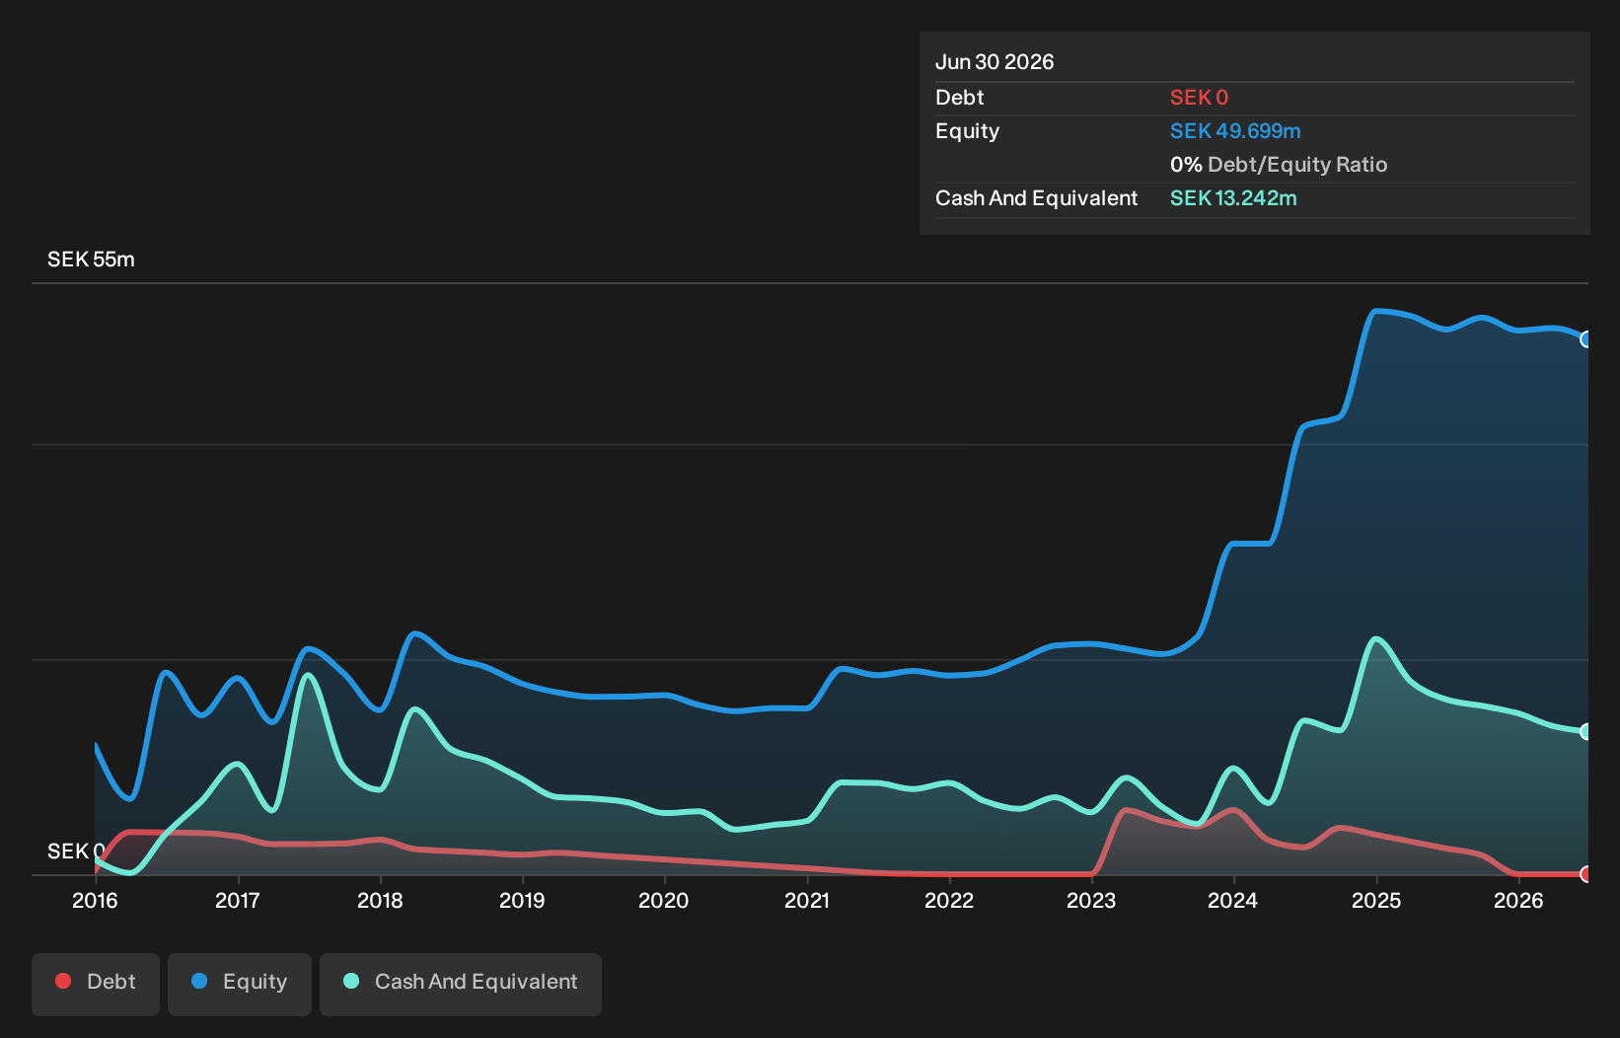The width and height of the screenshot is (1620, 1038).
Task: Click the 2026 x-axis label
Action: click(1518, 900)
